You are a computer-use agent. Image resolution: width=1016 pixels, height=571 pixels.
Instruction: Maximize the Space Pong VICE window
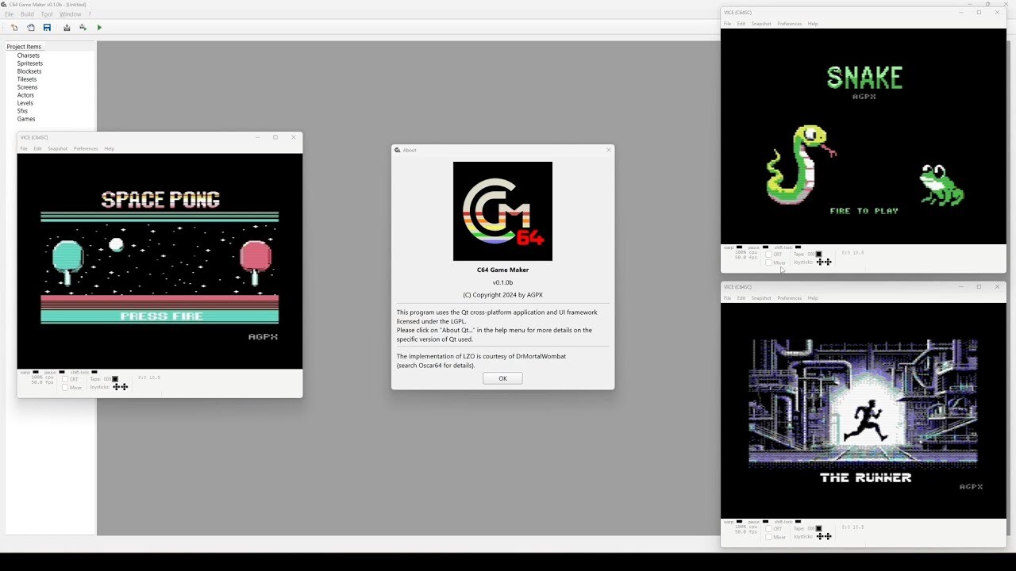[275, 137]
